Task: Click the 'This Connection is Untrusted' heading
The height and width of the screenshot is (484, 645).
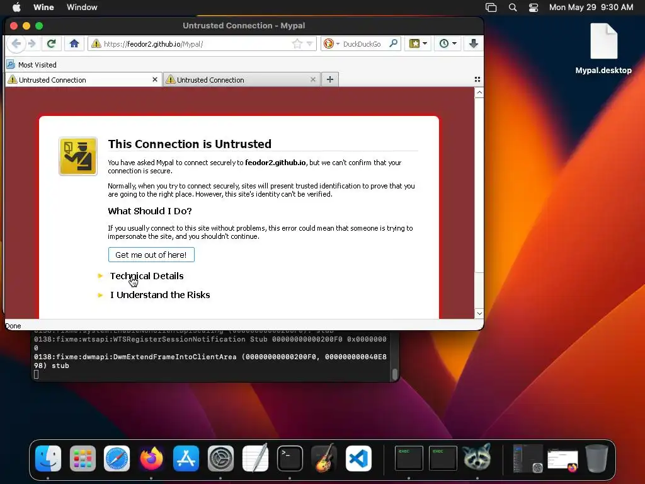Action: [190, 144]
